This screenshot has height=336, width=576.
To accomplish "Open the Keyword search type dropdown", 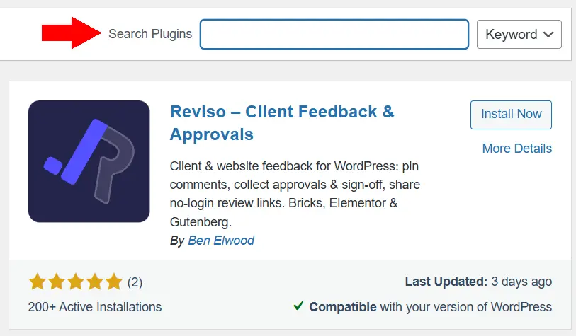I will (519, 34).
